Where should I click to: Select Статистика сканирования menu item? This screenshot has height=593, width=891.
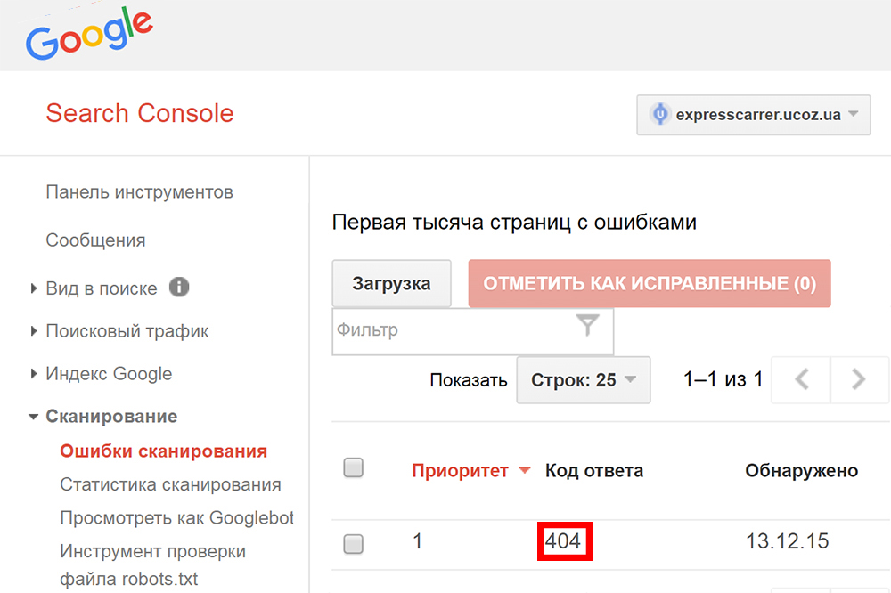(170, 485)
